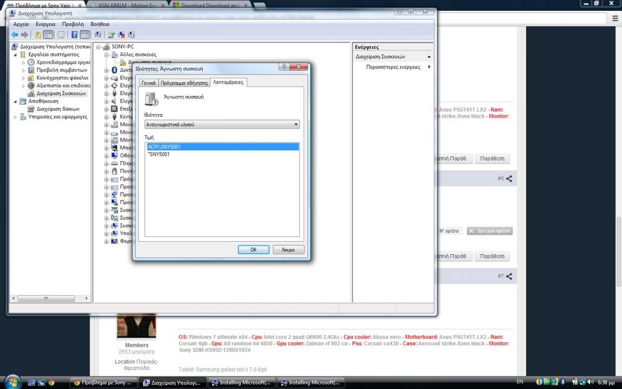The image size is (622, 389).
Task: Select the Λεπτομέρειες tab
Action: [228, 82]
